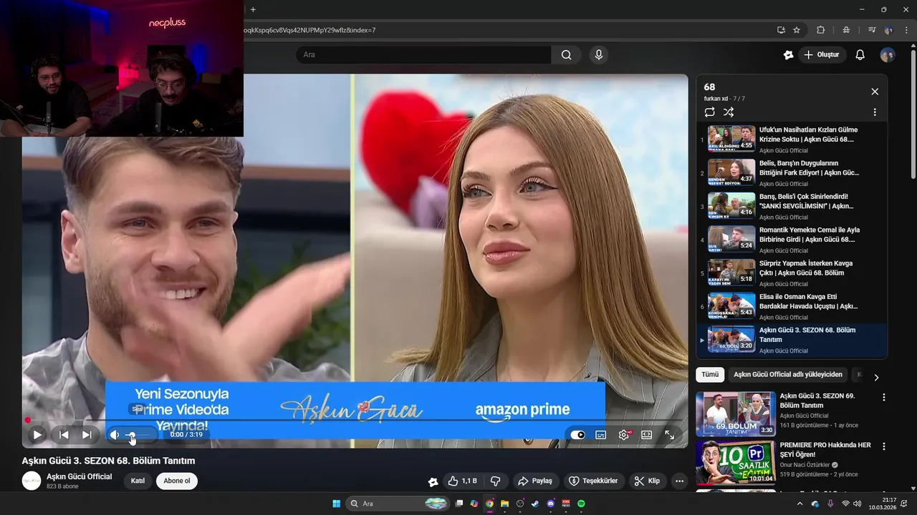Enter fullscreen mode in the player

pos(670,434)
